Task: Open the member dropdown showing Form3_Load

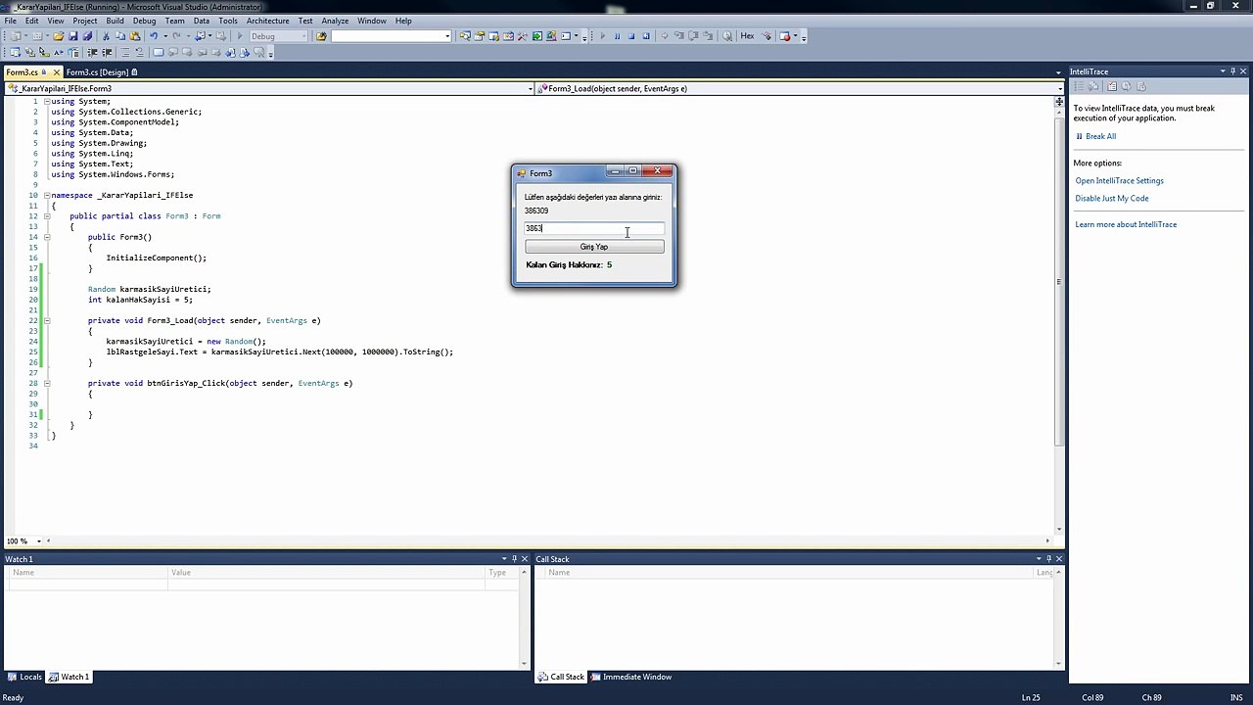Action: pos(1058,89)
